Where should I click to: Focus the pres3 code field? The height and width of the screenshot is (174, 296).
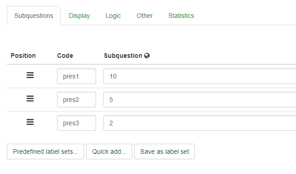pyautogui.click(x=76, y=123)
